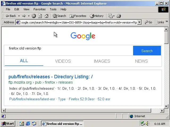Click the vertical scrollbar up arrow

click(x=166, y=29)
